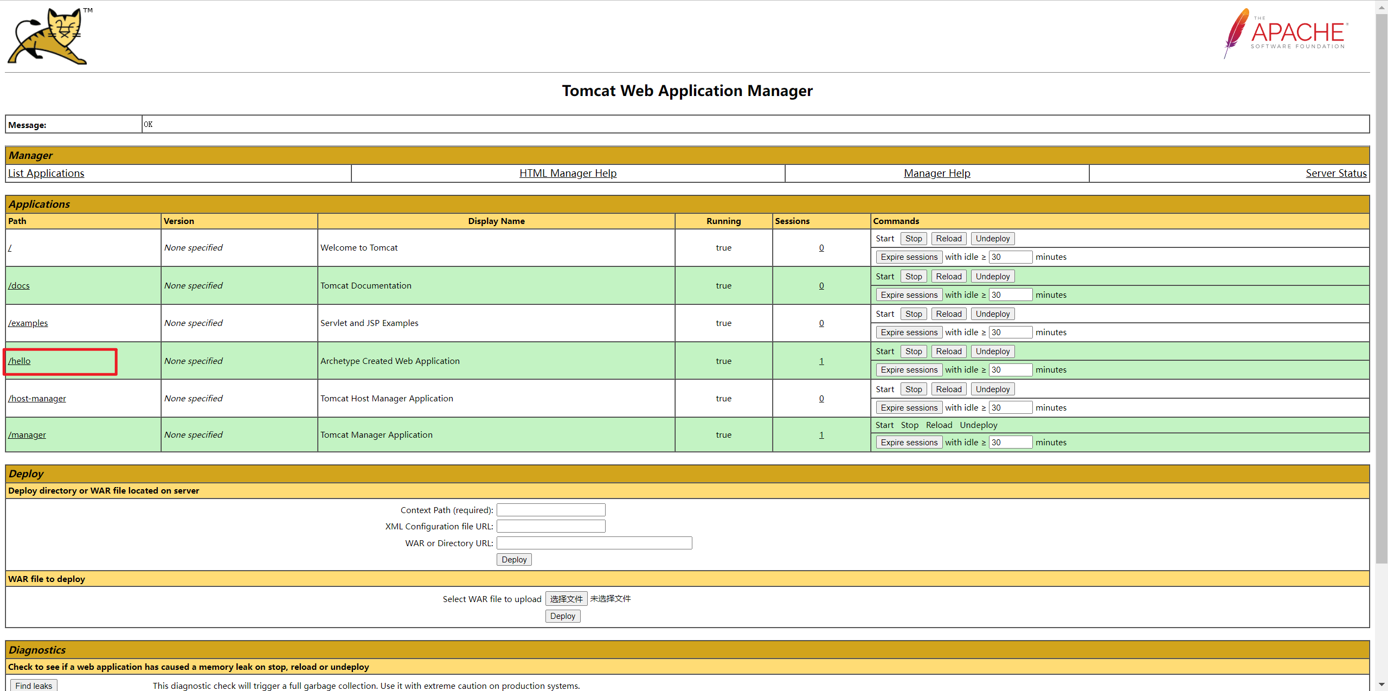Open the List Applications link
Image resolution: width=1388 pixels, height=691 pixels.
pyautogui.click(x=46, y=173)
